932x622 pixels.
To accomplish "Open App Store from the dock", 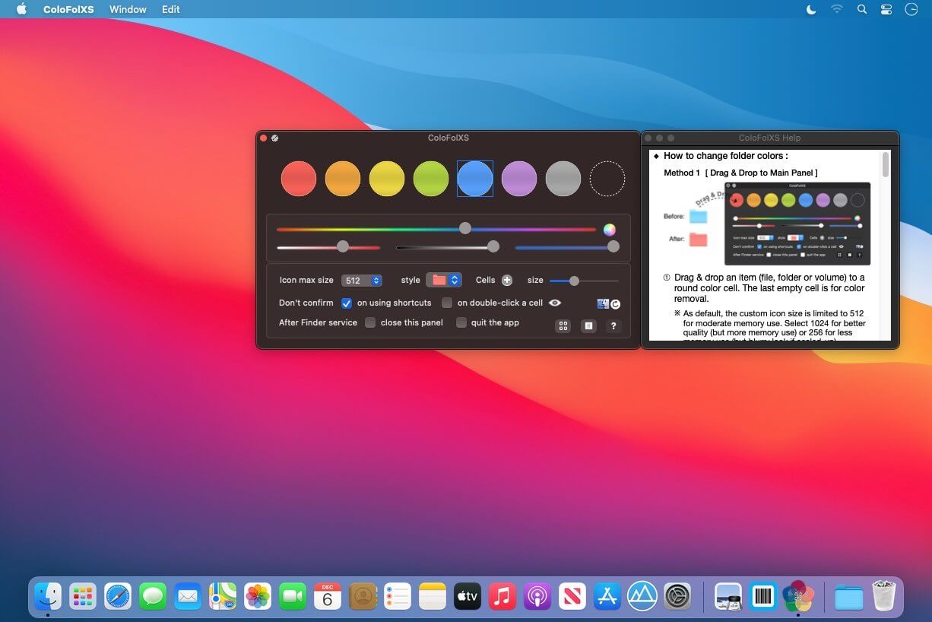I will pyautogui.click(x=607, y=596).
